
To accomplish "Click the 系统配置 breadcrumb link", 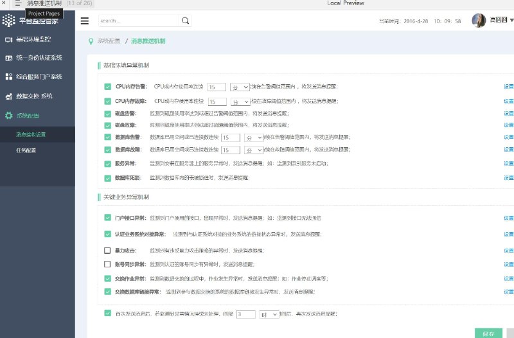I will point(109,41).
